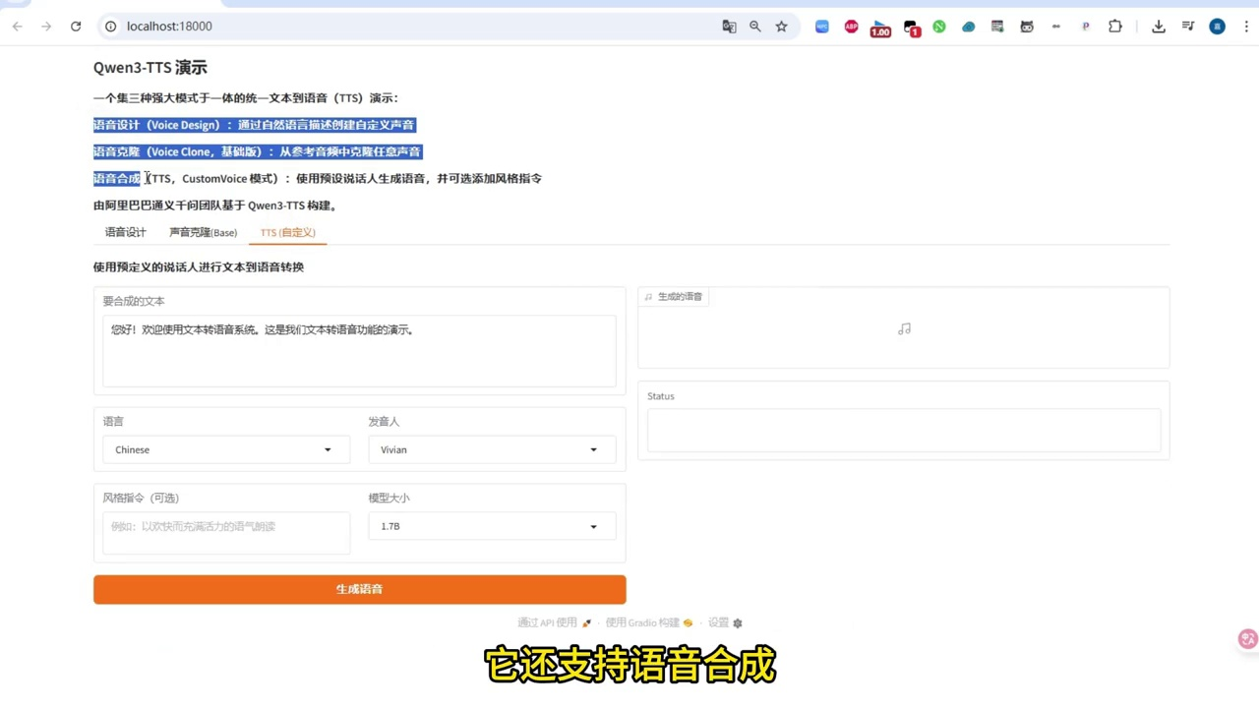Click the highlighted 语音设计 (Voice Design) line

tap(254, 125)
